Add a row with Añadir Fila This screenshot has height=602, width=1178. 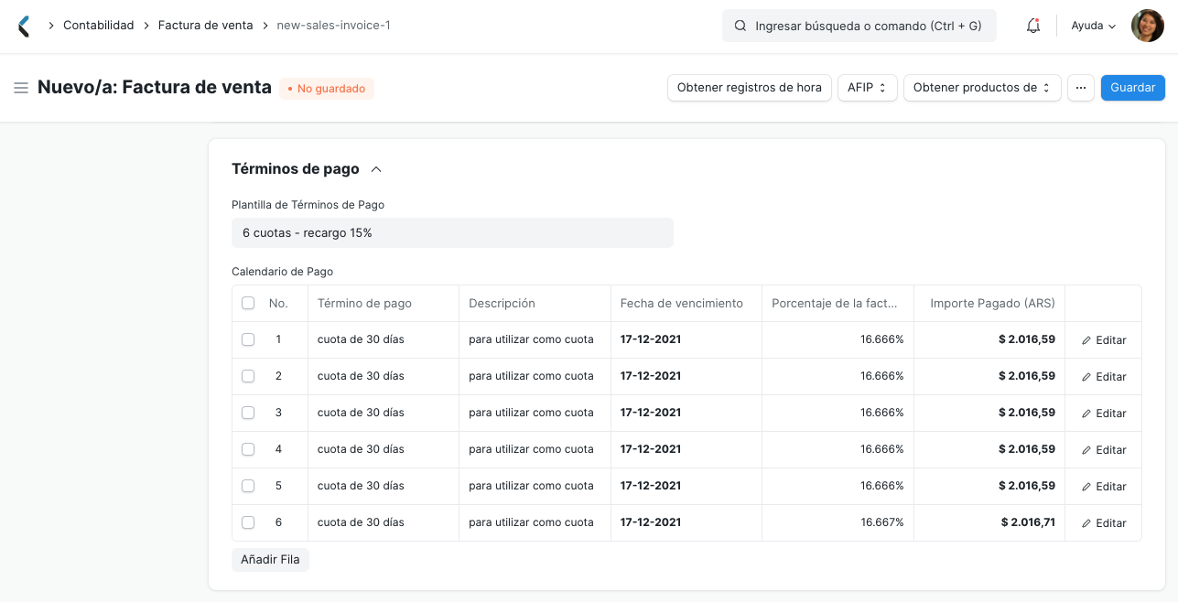click(x=270, y=559)
